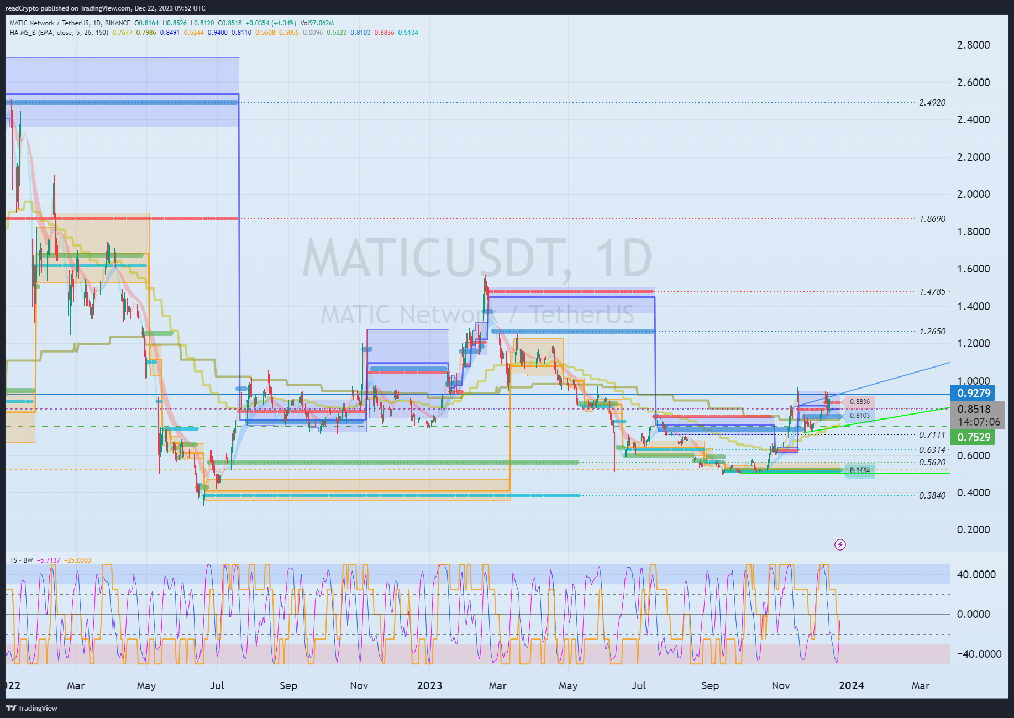
Task: Select the TS - BW indicator legend
Action: pos(22,560)
